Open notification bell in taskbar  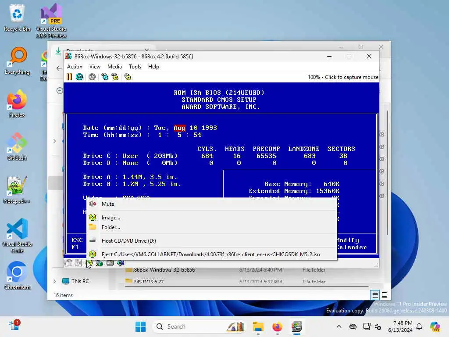click(x=419, y=326)
